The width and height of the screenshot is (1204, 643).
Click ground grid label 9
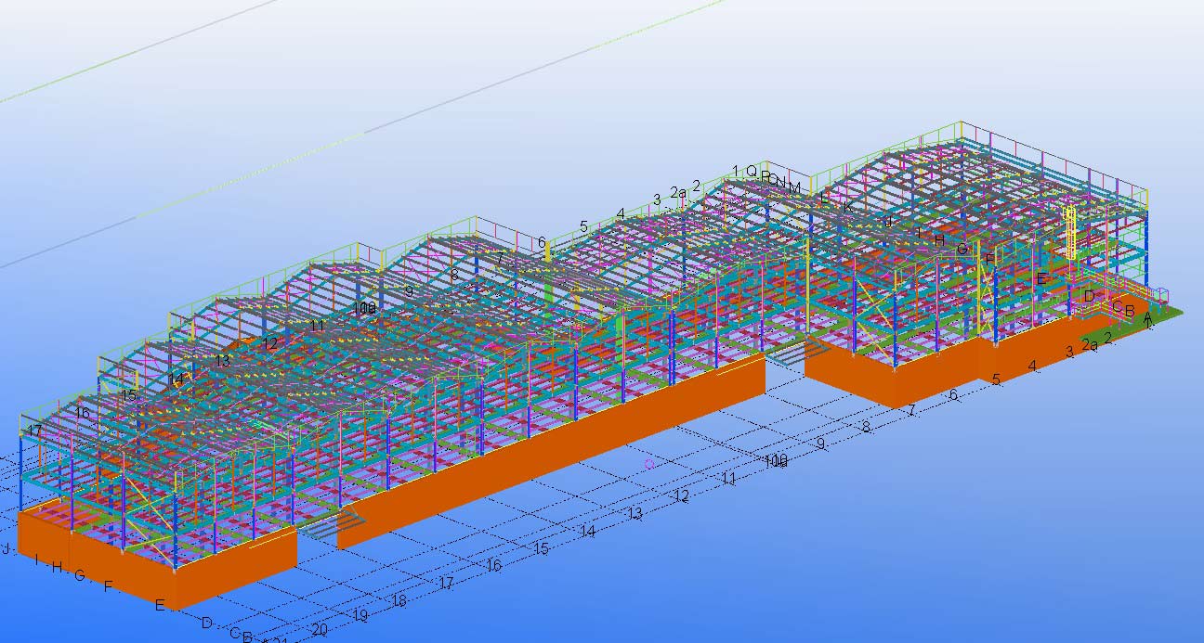pyautogui.click(x=821, y=444)
